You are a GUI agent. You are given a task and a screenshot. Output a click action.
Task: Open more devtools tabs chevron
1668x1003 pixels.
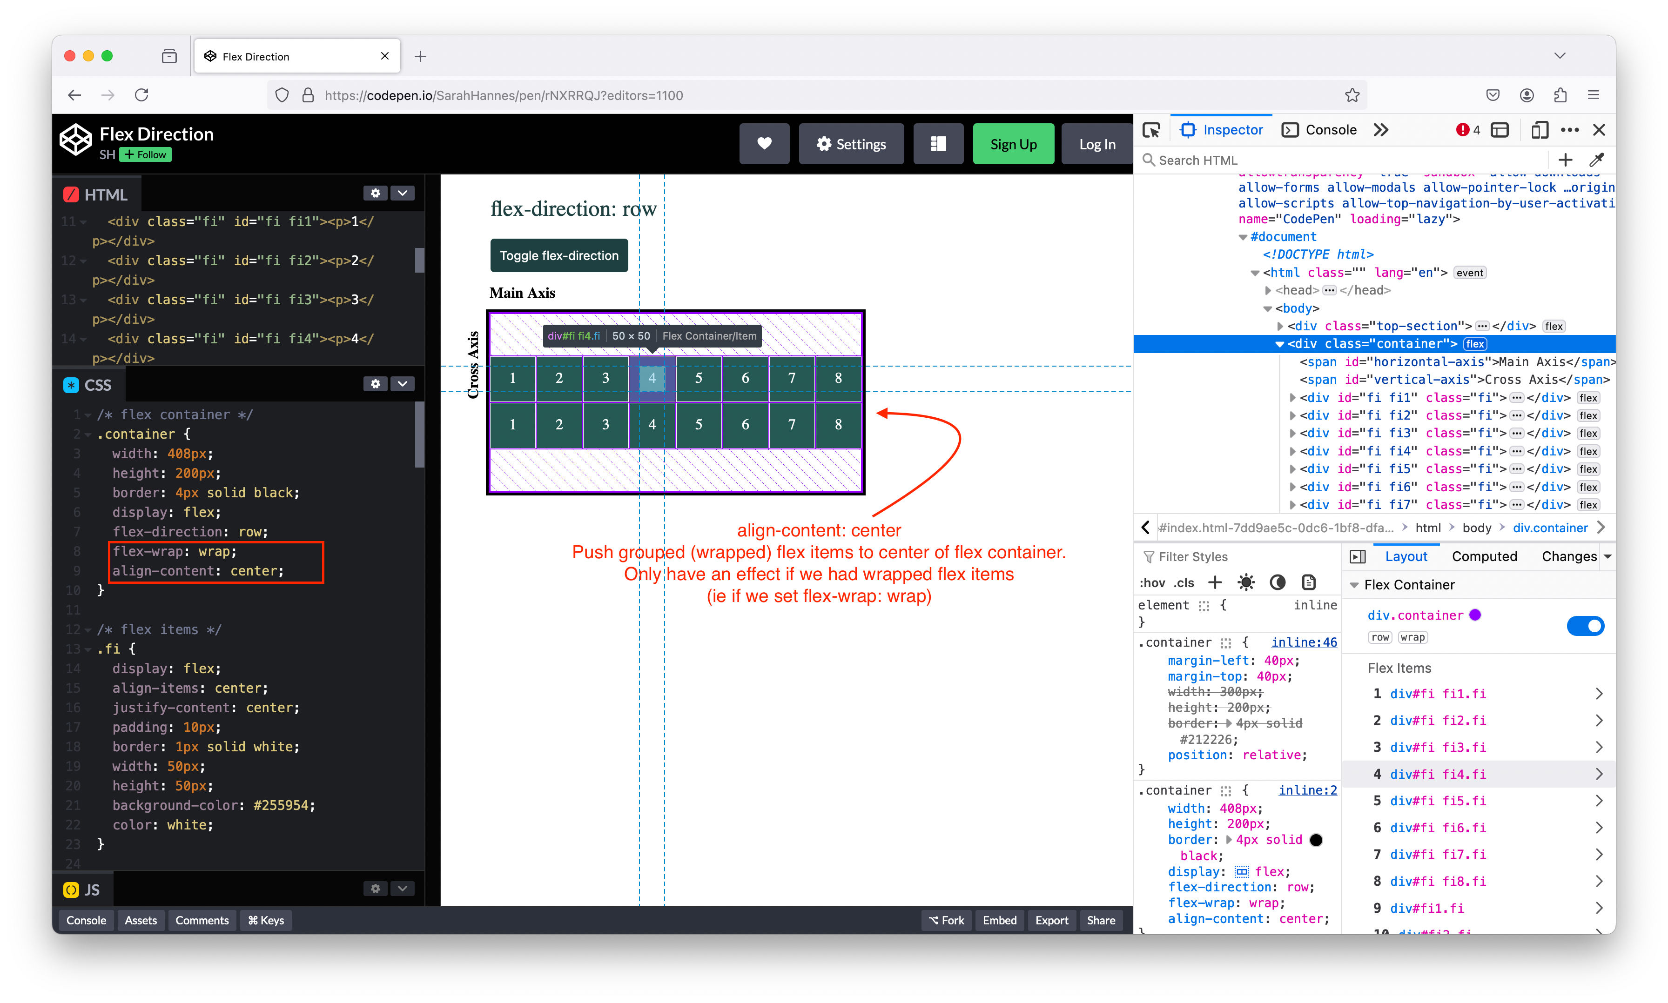1381,130
